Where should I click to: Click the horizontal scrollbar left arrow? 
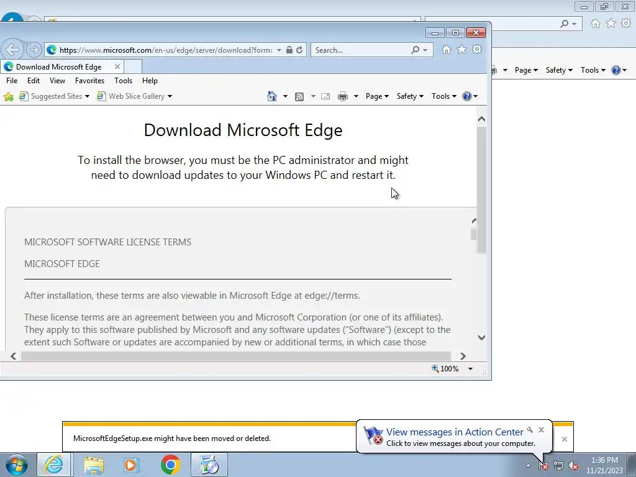tap(14, 356)
